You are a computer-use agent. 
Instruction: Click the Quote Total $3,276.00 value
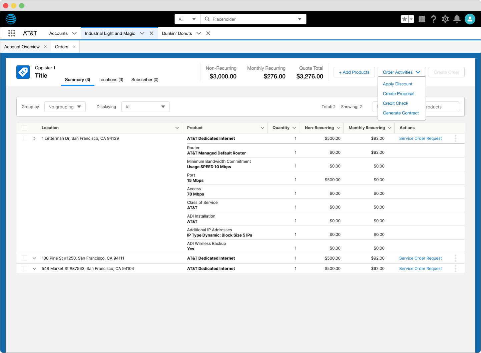pyautogui.click(x=310, y=76)
